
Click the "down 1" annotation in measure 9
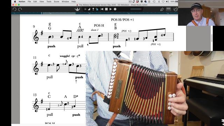[94, 30]
